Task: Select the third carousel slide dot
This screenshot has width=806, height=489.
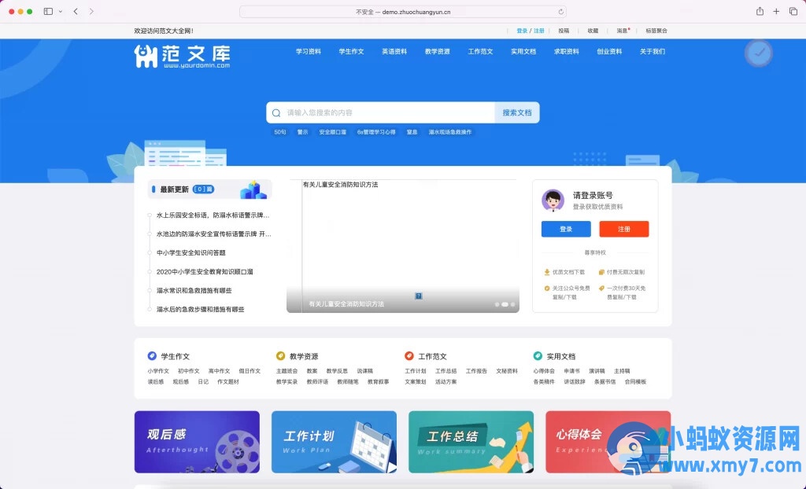Action: 513,303
